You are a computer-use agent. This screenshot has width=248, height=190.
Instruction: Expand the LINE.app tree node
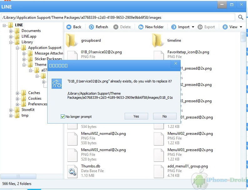(x=11, y=37)
